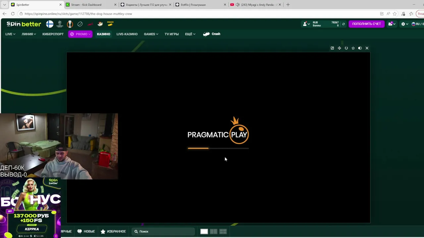Reload the browser page
This screenshot has height=238, width=424.
pyautogui.click(x=13, y=14)
